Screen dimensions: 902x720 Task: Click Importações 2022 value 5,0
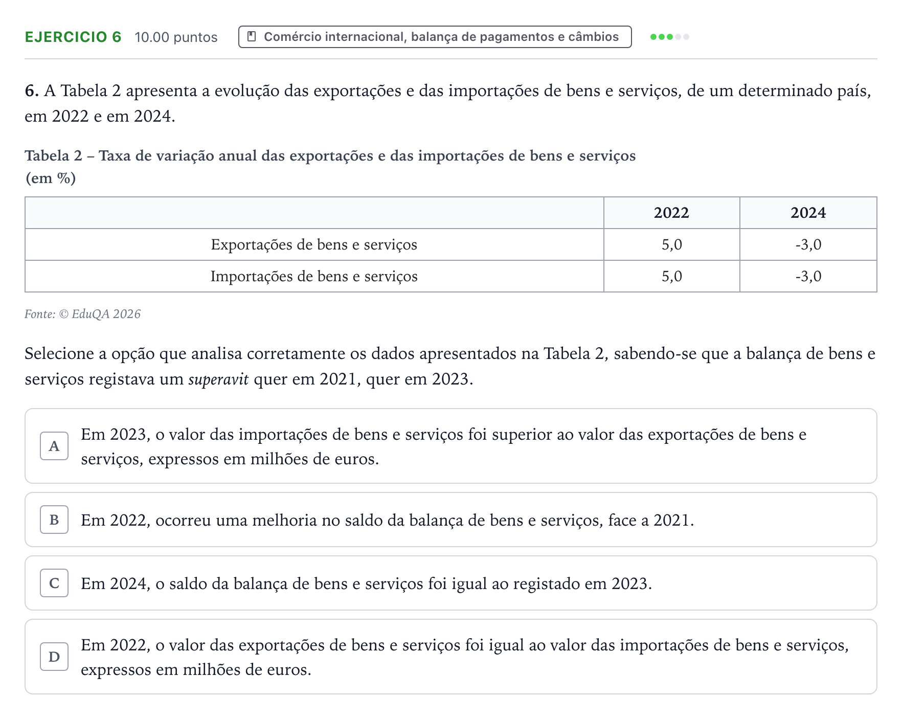tap(671, 276)
